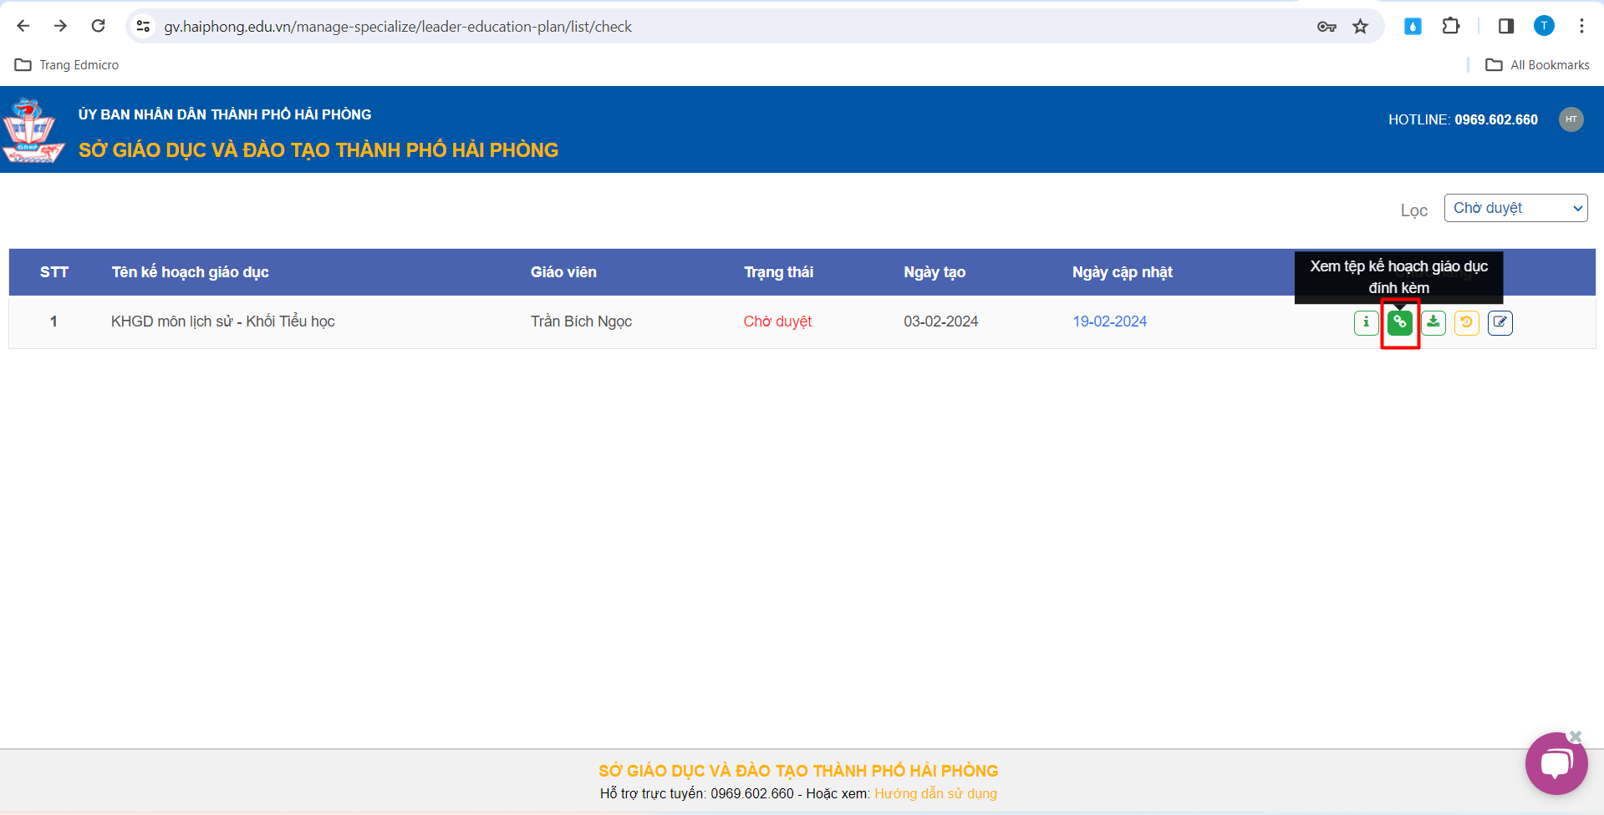Click the yellow history revert icon
The image size is (1604, 815).
click(x=1466, y=322)
